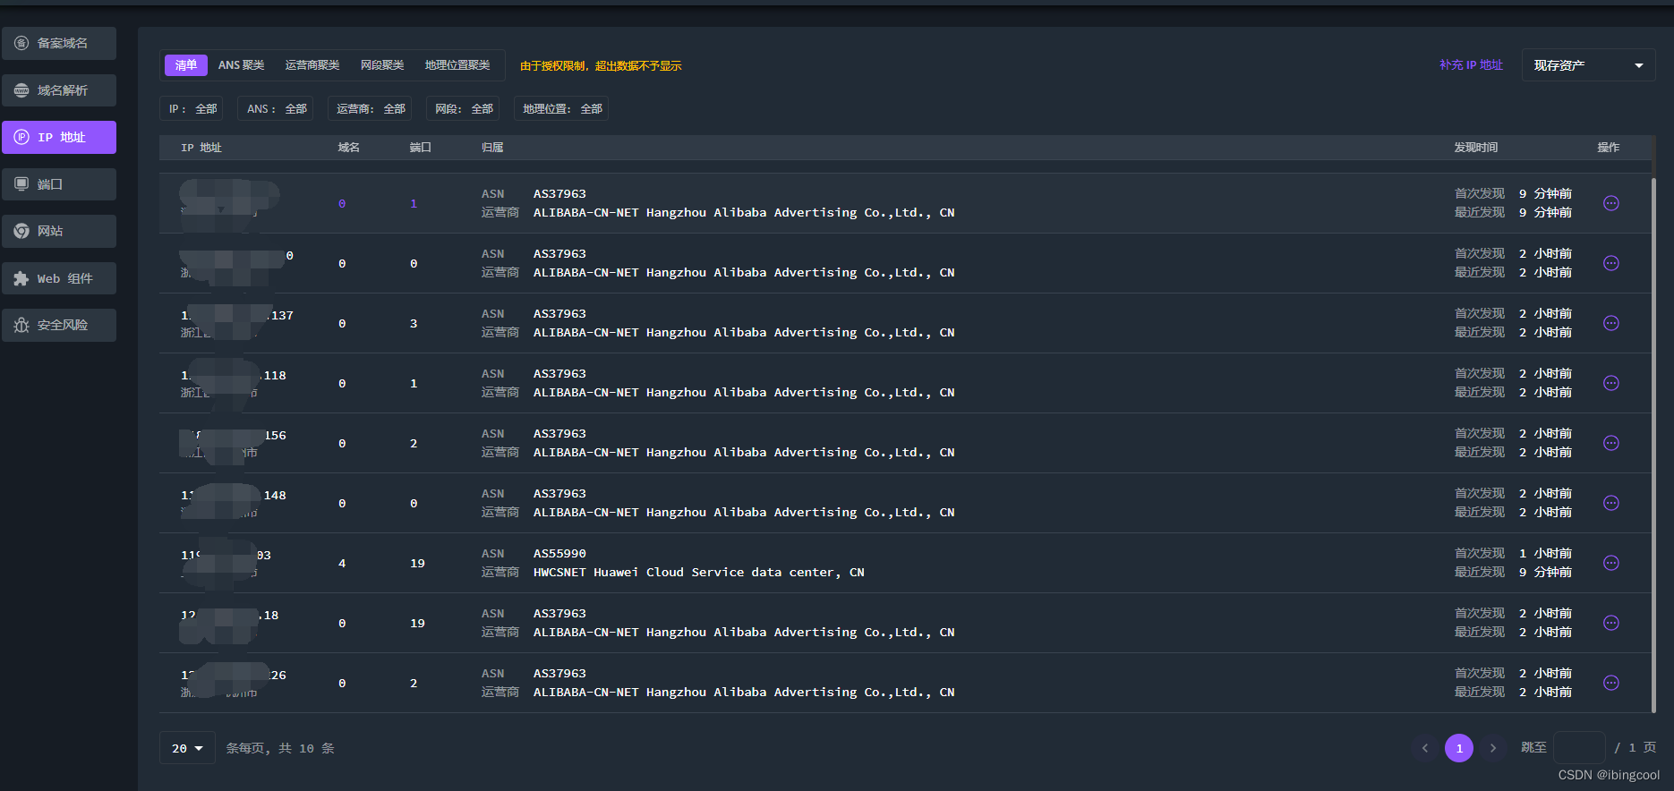Open the Web 组件 sidebar section
Screen dimensions: 1674x791
pyautogui.click(x=59, y=278)
